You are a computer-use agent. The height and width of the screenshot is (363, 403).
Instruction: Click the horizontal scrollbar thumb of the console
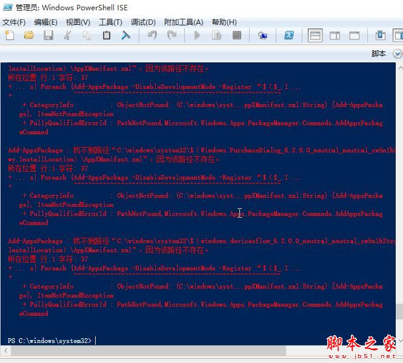point(148,350)
